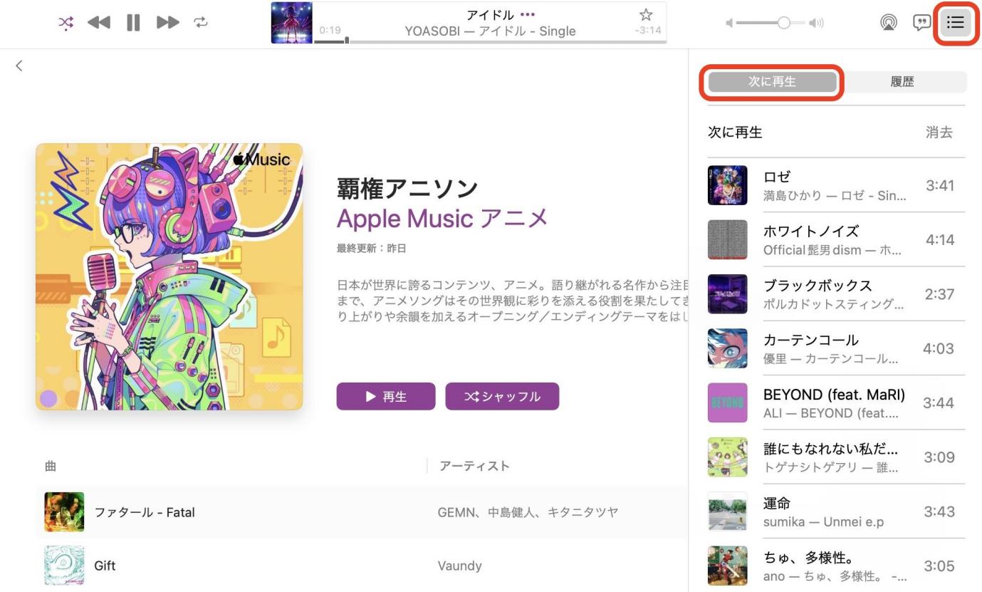Play ホワイトノイズ from the queue

[837, 240]
